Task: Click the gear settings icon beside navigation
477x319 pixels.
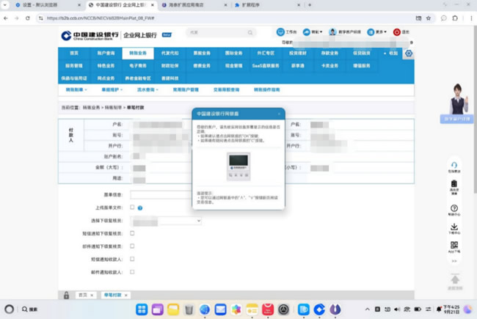Action: (409, 54)
